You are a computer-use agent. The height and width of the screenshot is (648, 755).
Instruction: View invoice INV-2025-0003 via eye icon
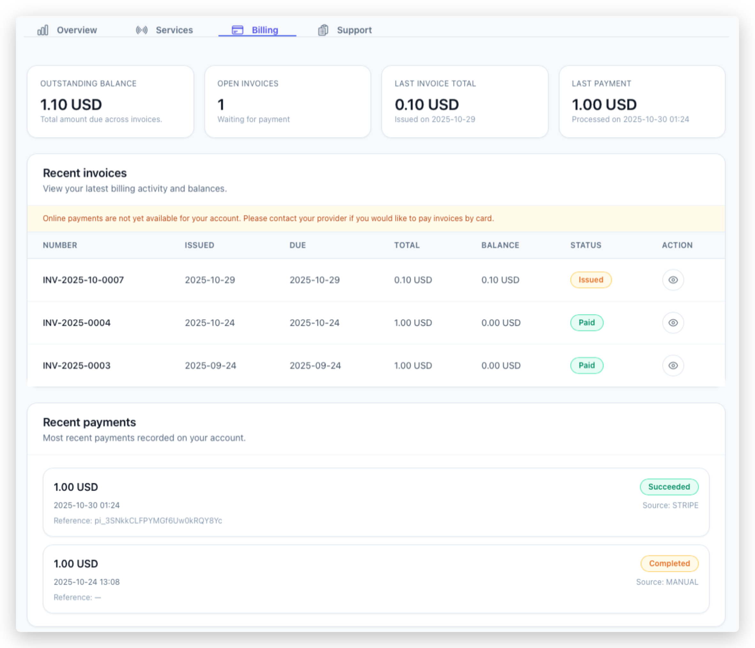point(673,365)
